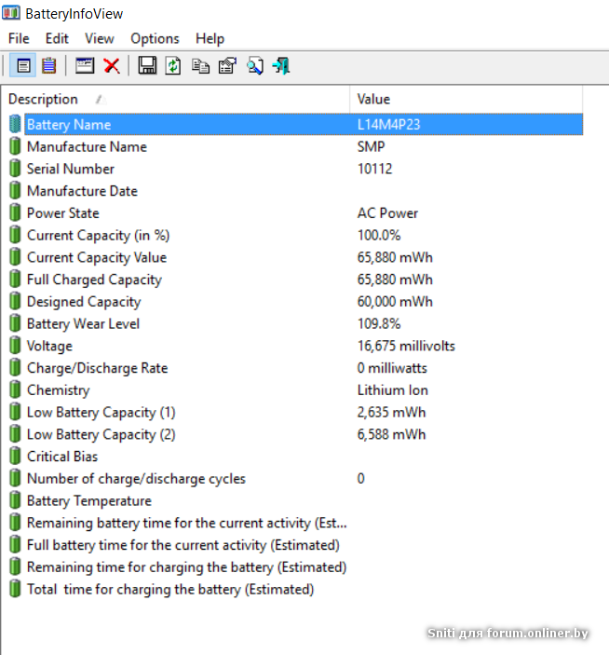Open the Help menu

[210, 38]
